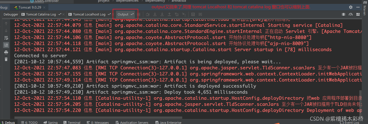Clear console with trash icon
The width and height of the screenshot is (368, 124).
point(6,59)
